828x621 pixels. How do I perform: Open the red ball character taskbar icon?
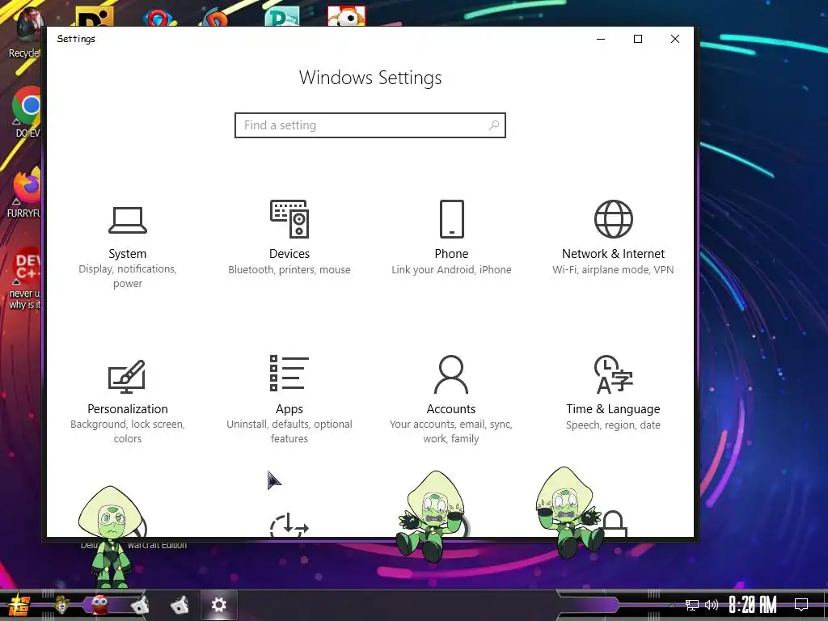[x=99, y=603]
